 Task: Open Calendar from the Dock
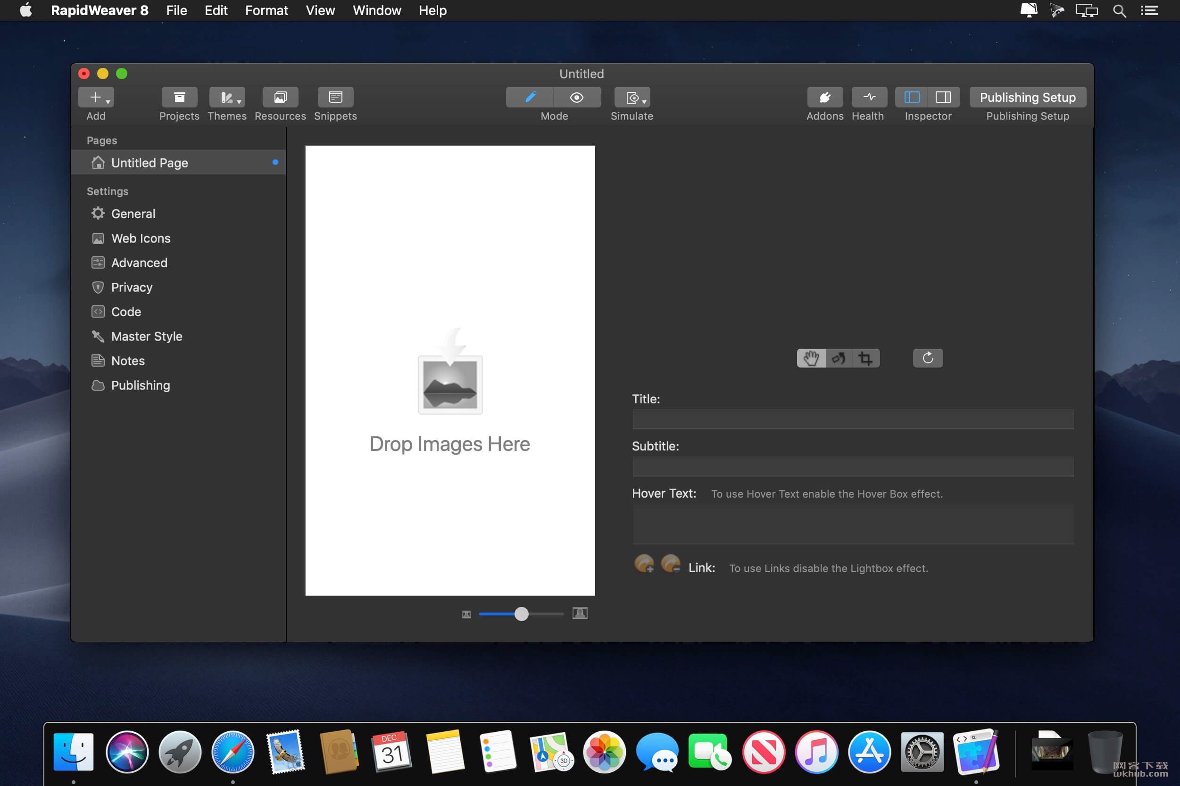(x=392, y=752)
